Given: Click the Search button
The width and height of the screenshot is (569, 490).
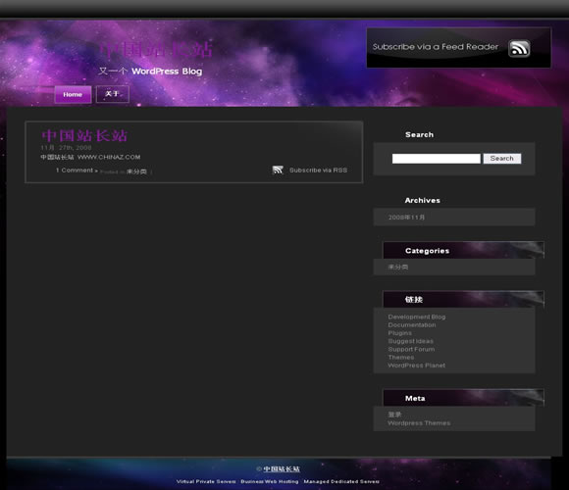Looking at the screenshot, I should (502, 159).
